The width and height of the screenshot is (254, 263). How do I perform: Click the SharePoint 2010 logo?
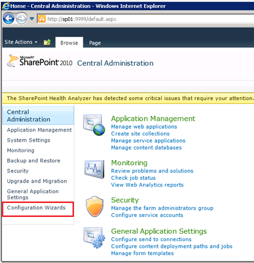(x=39, y=61)
